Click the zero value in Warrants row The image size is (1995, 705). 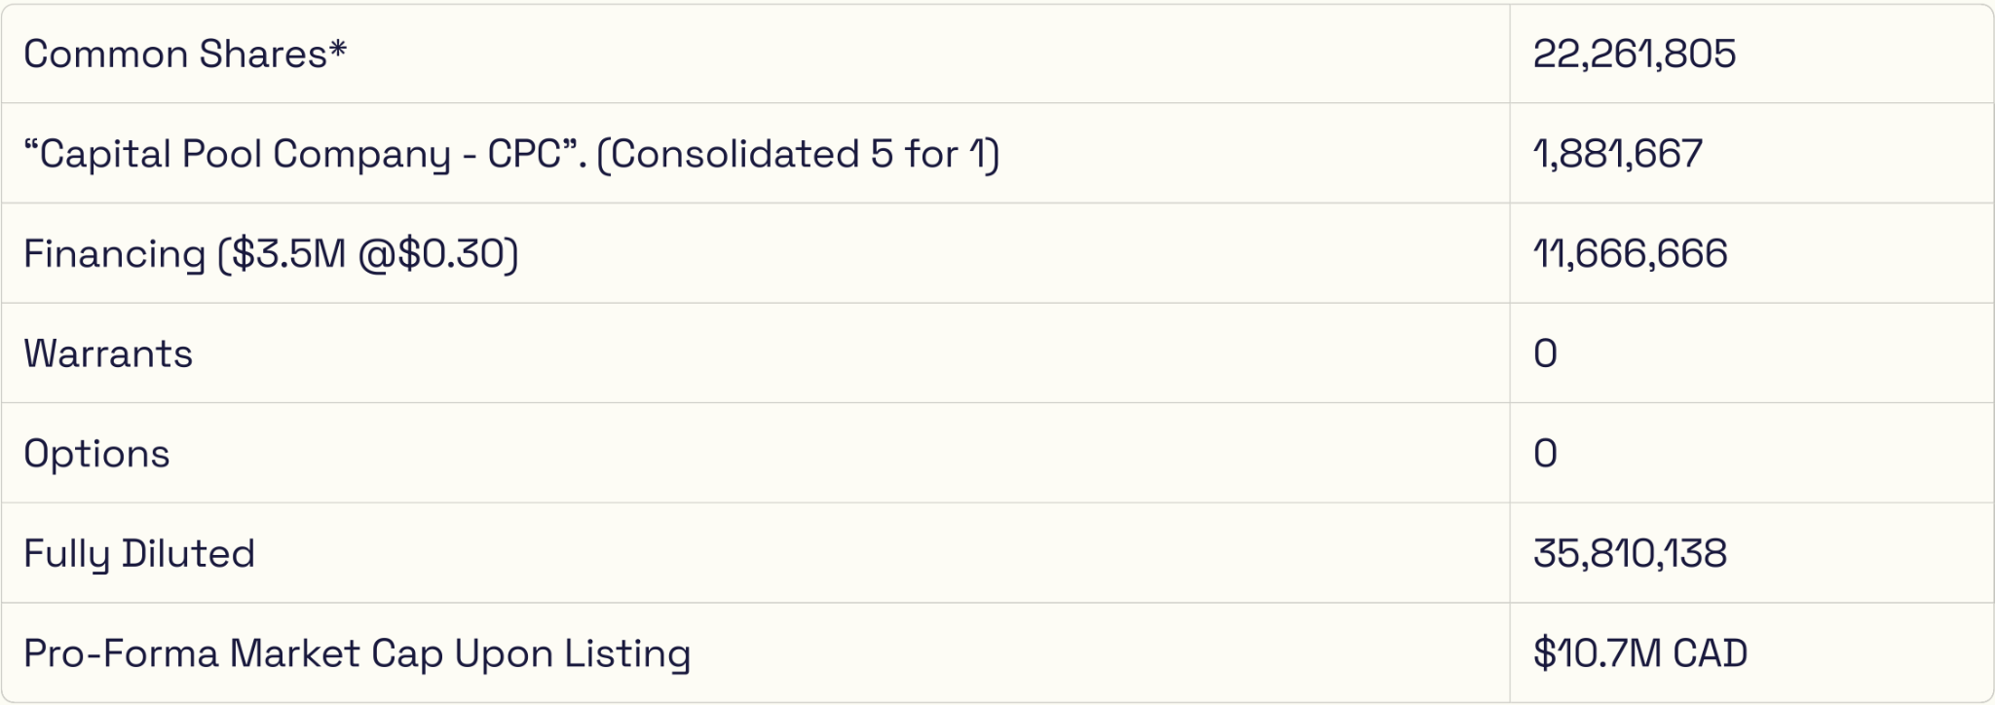click(x=1545, y=353)
